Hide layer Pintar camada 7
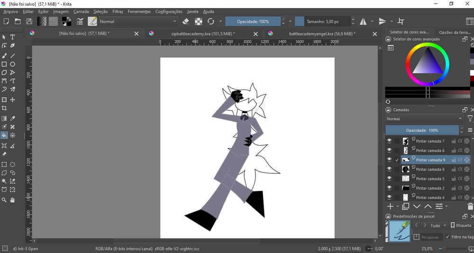This screenshot has height=253, width=474. [x=389, y=141]
